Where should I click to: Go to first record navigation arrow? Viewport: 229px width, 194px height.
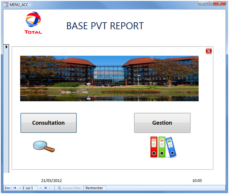(15, 188)
